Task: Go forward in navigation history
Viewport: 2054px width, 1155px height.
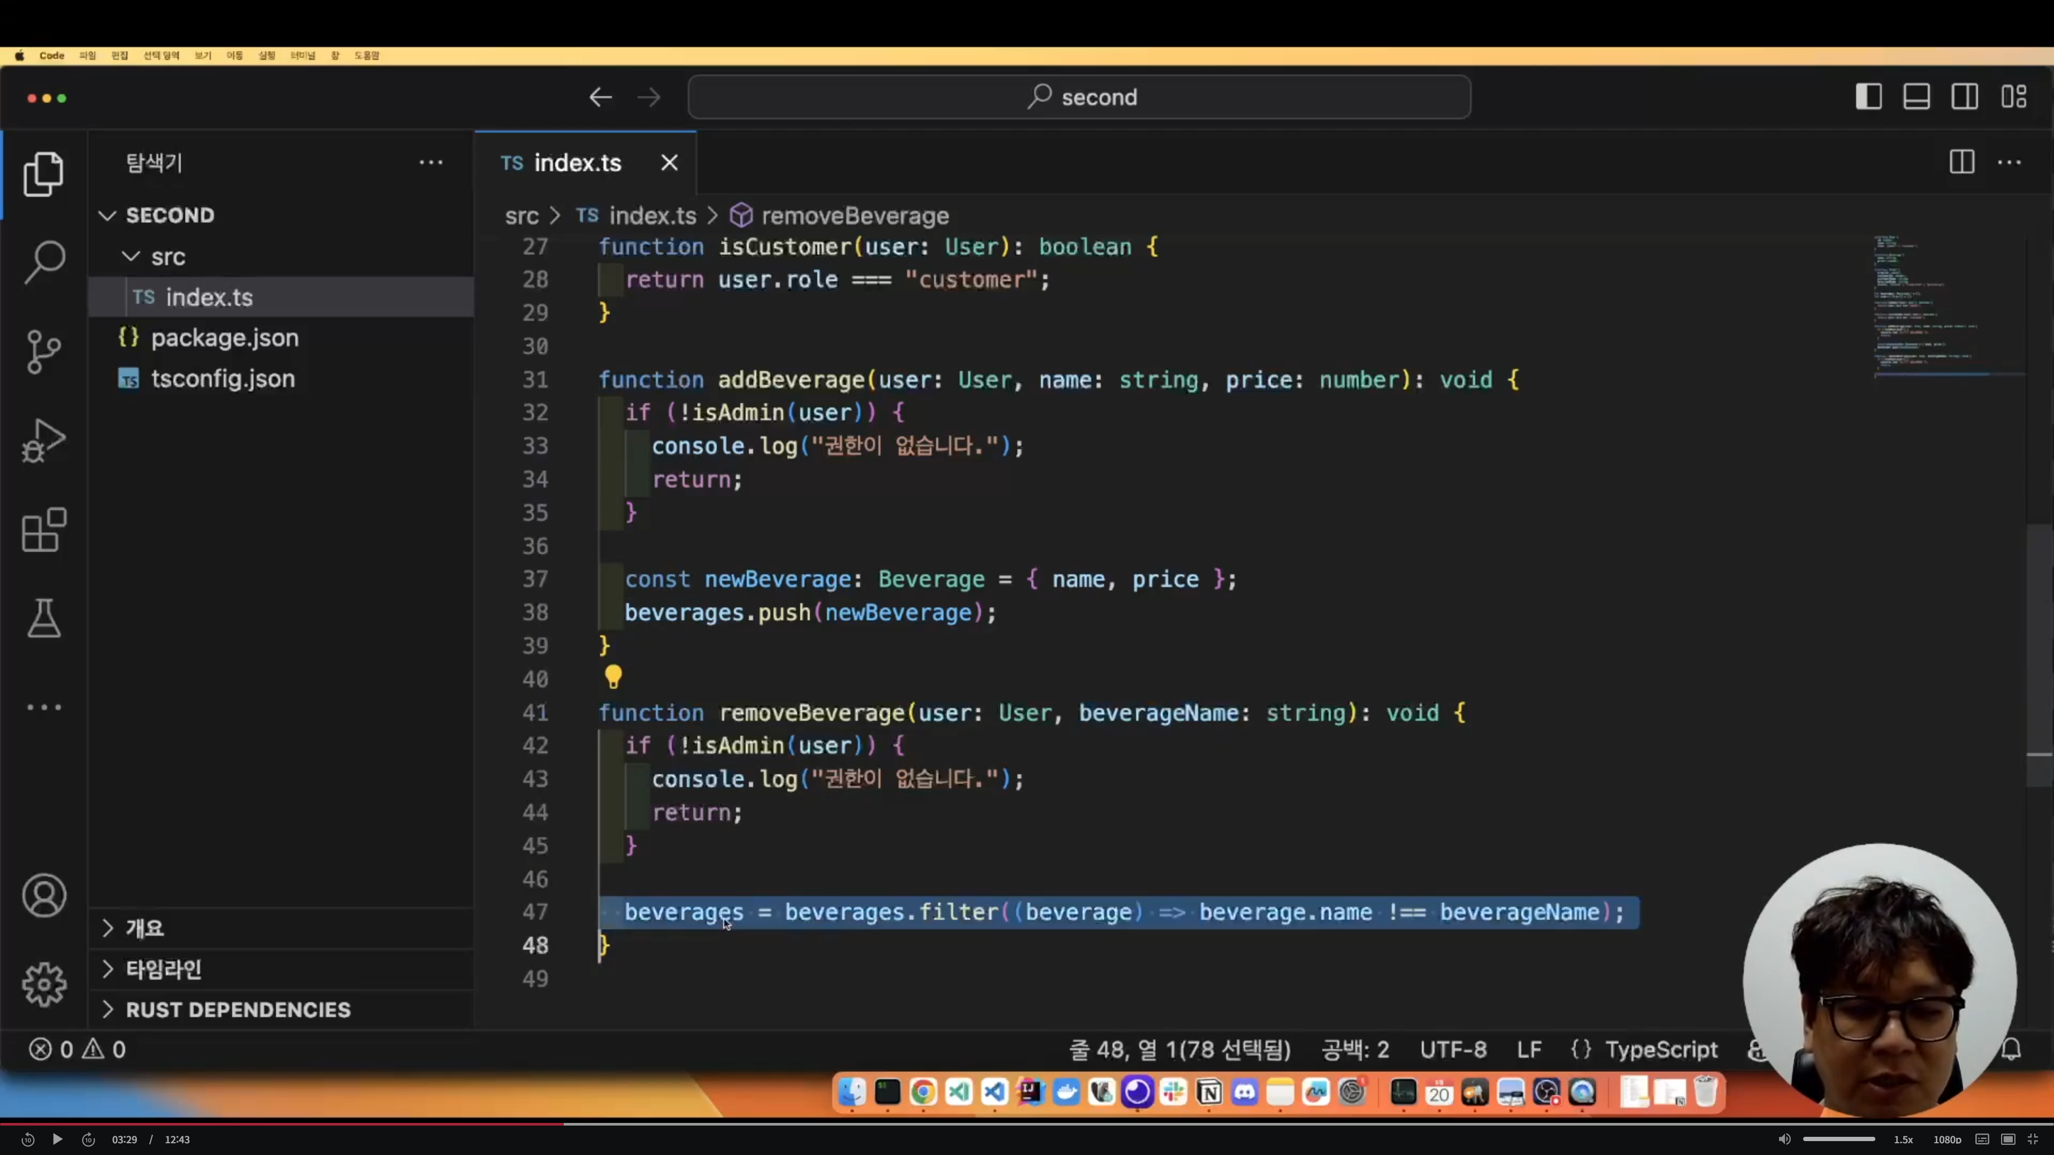Action: pos(649,97)
